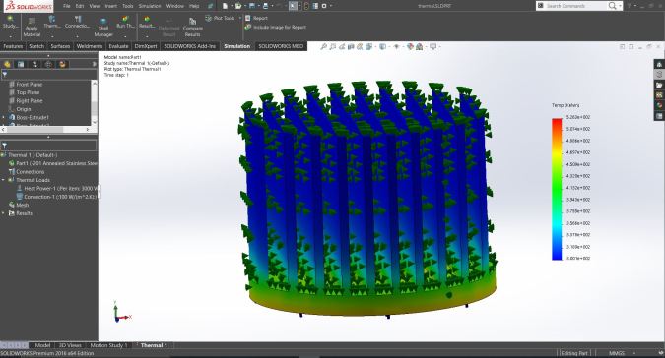Open the Study advisor tool

point(10,23)
